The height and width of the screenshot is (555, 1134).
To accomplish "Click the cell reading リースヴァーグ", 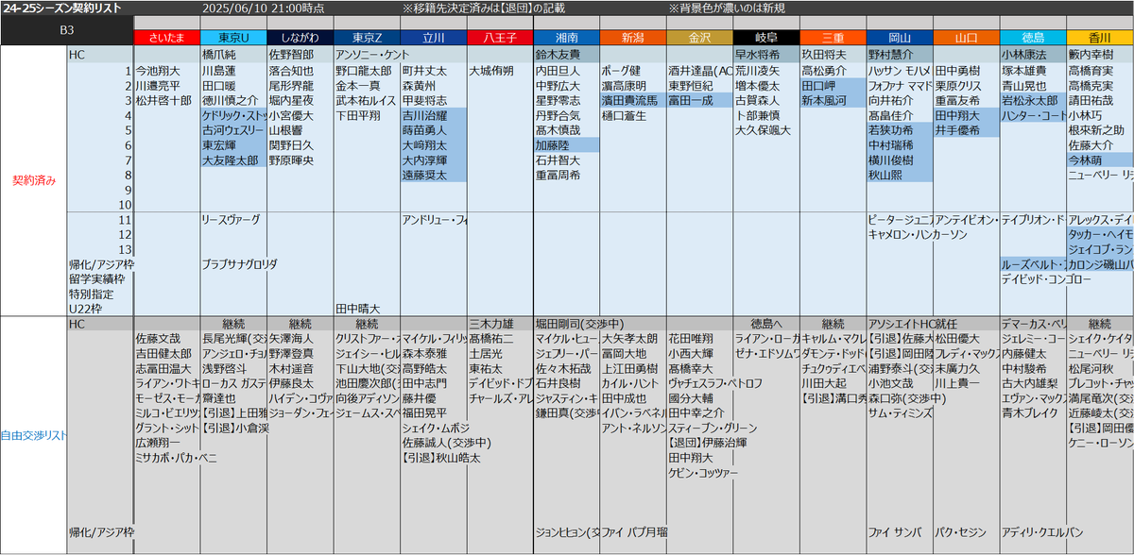I will [x=233, y=219].
